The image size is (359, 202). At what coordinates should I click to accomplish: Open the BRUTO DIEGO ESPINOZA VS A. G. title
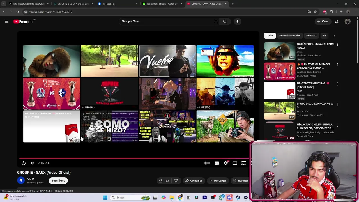pyautogui.click(x=315, y=105)
